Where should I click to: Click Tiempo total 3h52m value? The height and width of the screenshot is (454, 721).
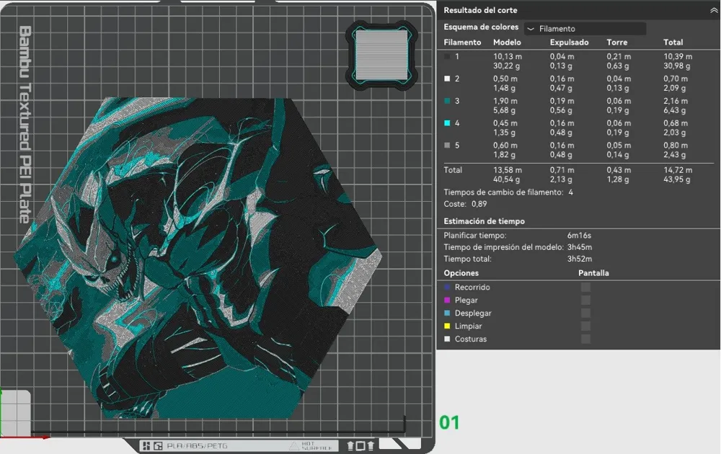[580, 259]
